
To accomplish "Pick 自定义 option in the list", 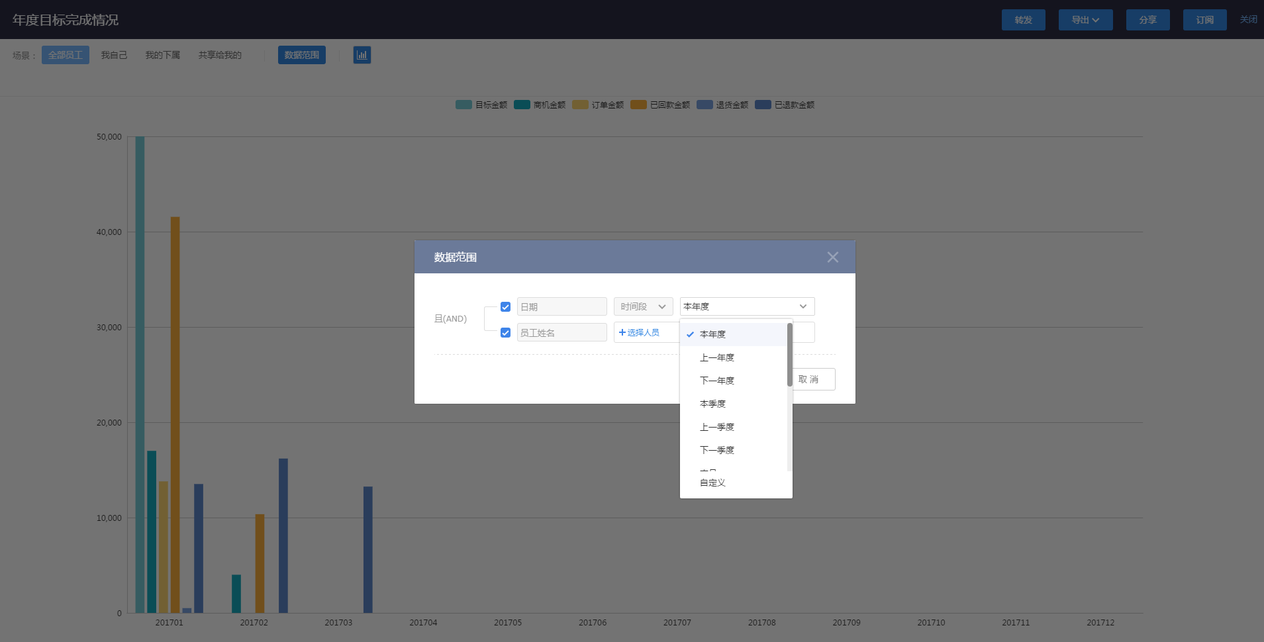I will pyautogui.click(x=712, y=482).
